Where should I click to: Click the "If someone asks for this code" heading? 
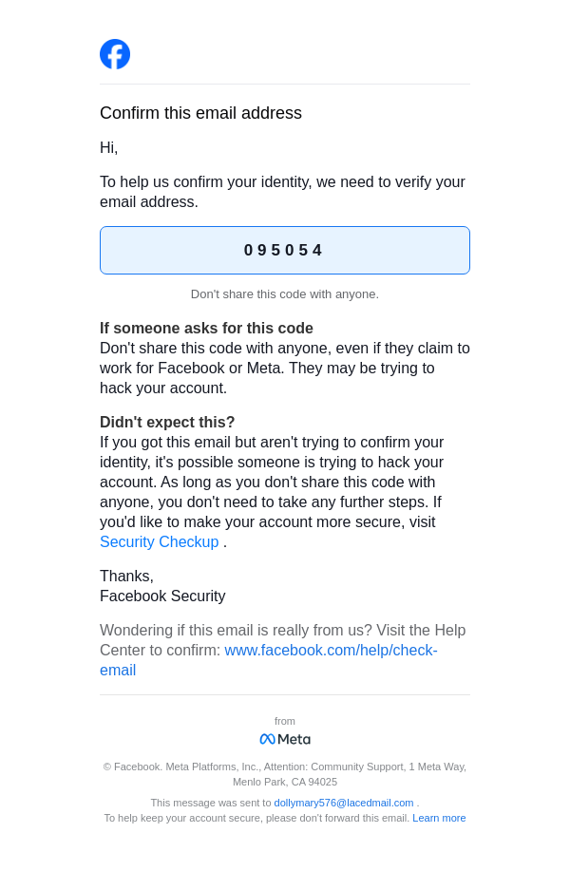coord(206,329)
